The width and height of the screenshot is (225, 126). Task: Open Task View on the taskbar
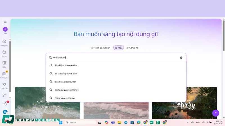pyautogui.click(x=100, y=123)
